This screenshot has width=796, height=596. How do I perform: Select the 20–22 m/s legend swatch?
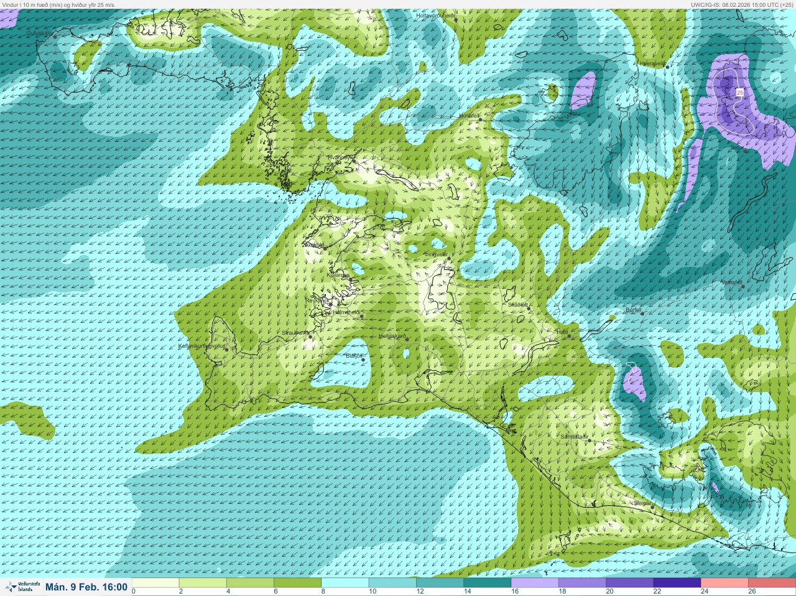(629, 583)
